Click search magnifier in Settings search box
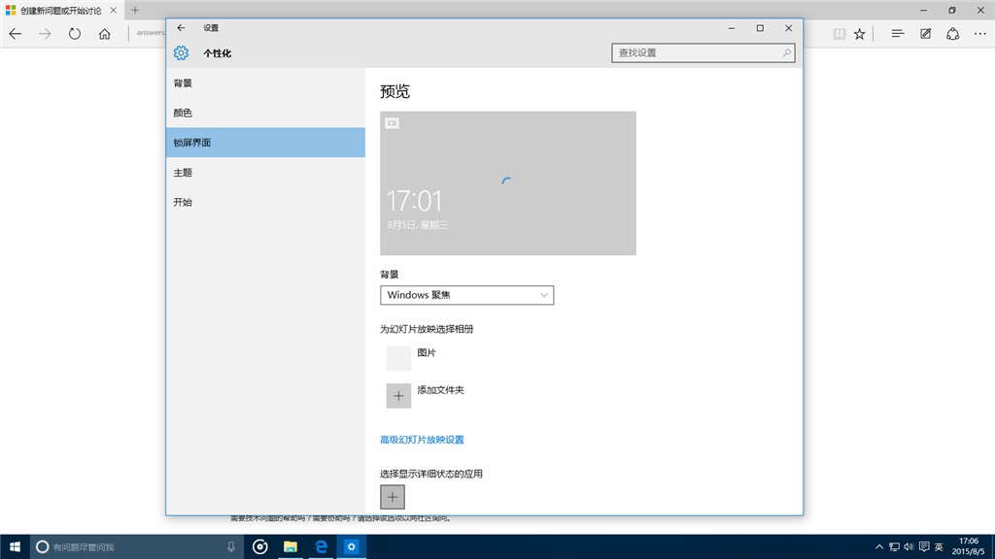This screenshot has width=995, height=559. [786, 52]
